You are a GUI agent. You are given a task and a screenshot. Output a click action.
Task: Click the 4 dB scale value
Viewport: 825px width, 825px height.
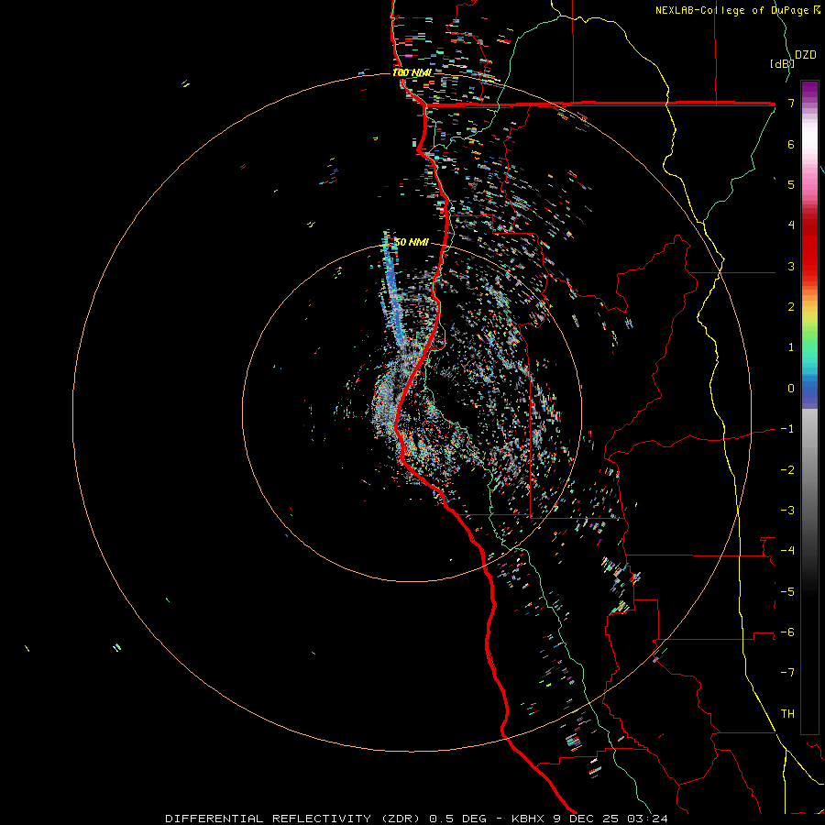[x=791, y=225]
